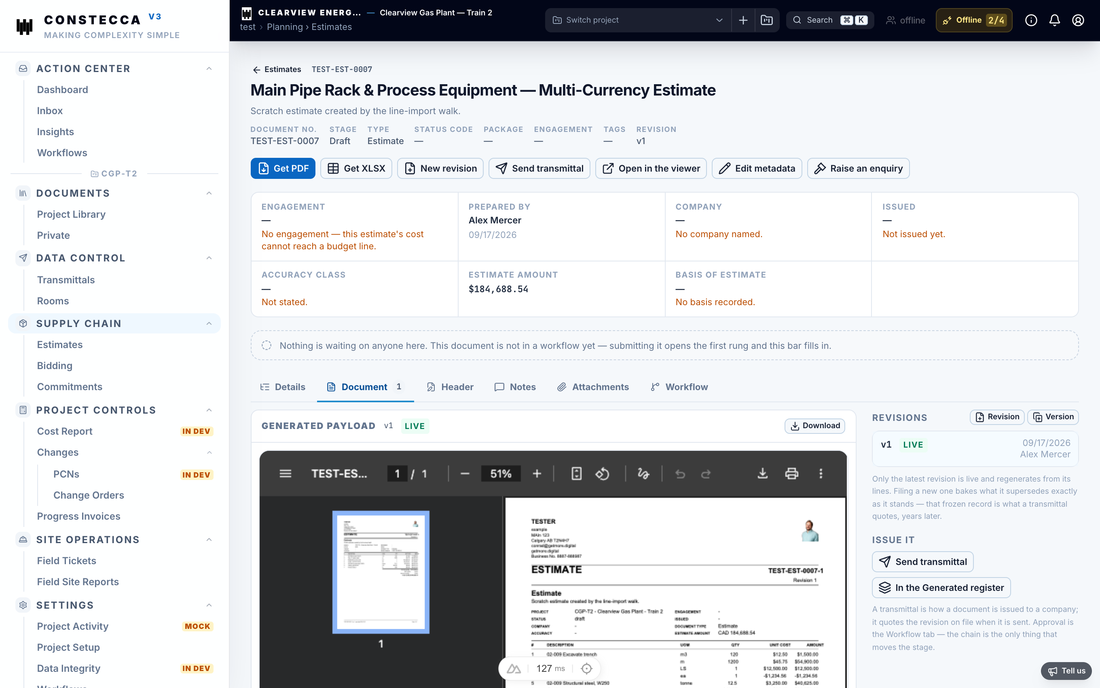1100x688 pixels.
Task: Collapse the Documents section
Action: point(209,193)
